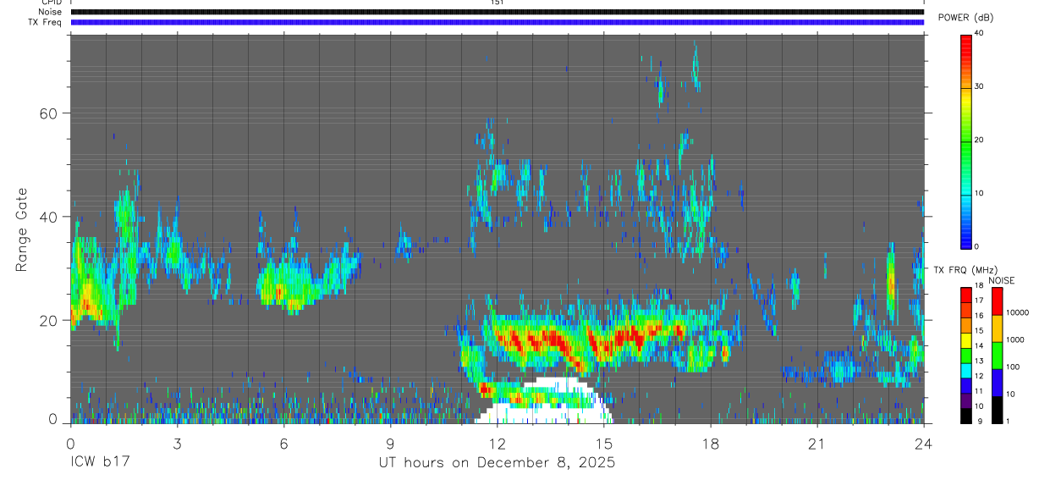Viewport: 1039px width, 480px height.
Task: Click 'UT hours on December 8, 2025' label
Action: (x=497, y=463)
